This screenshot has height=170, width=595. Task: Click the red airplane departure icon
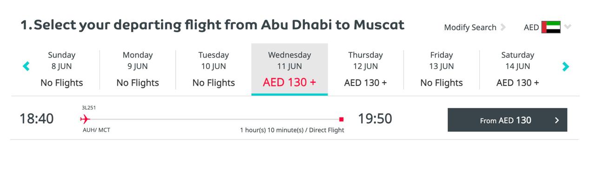[x=85, y=119]
